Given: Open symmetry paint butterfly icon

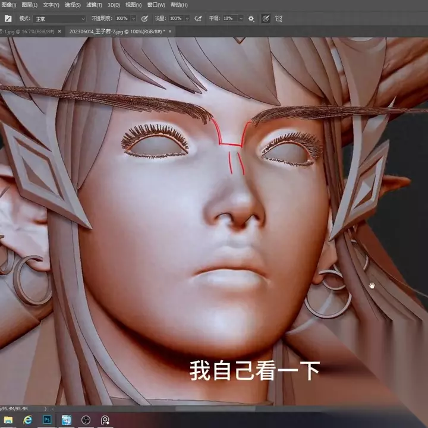Looking at the screenshot, I should coord(279,18).
